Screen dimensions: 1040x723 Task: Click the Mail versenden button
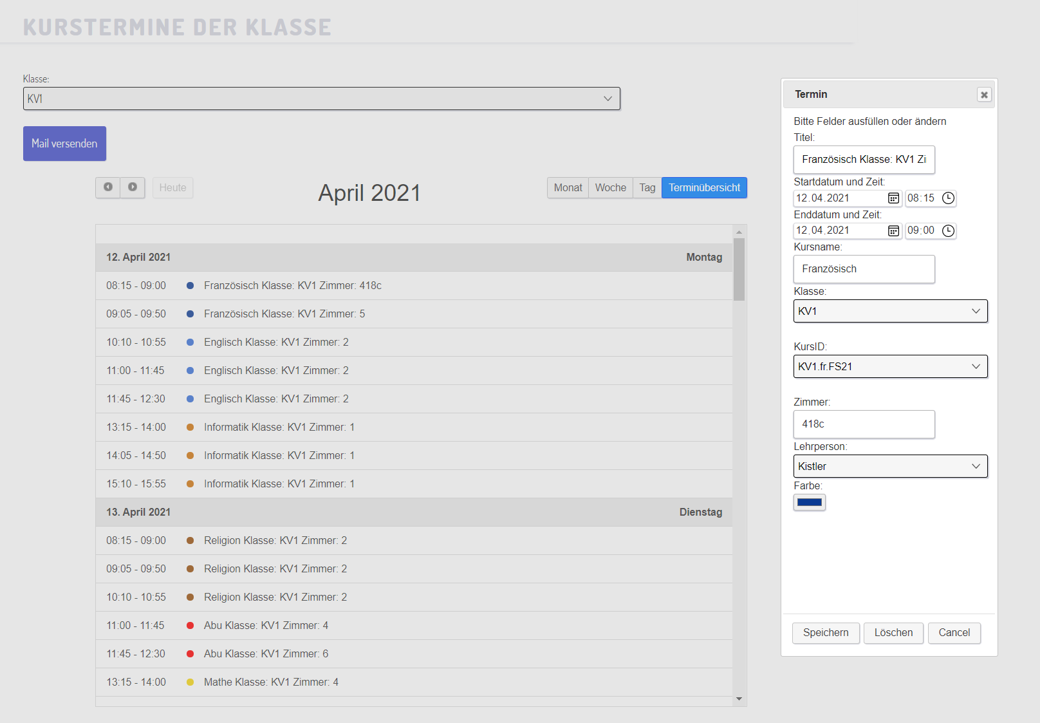64,144
